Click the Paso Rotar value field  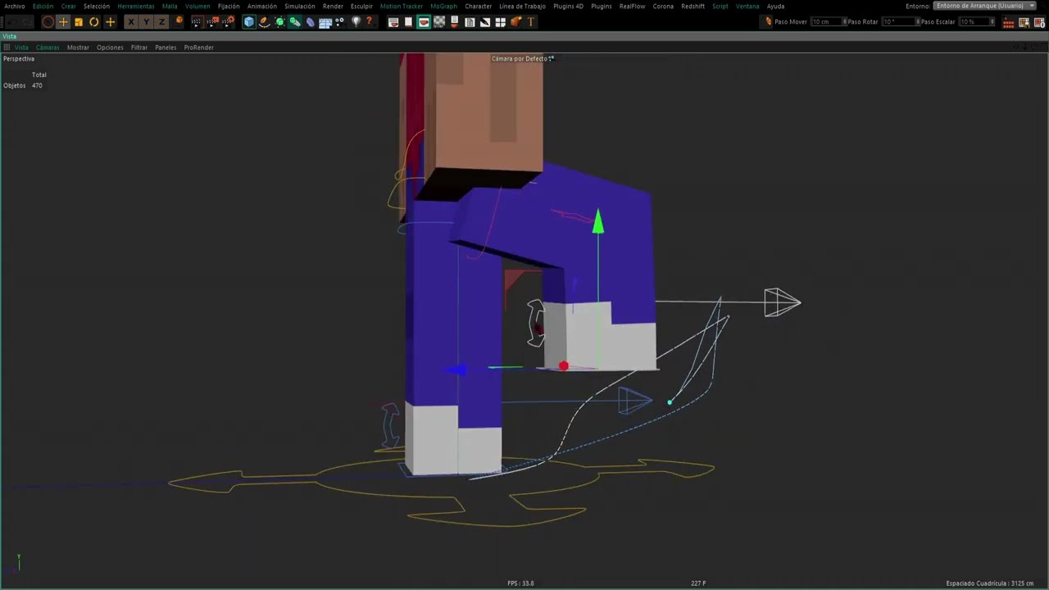click(x=897, y=21)
